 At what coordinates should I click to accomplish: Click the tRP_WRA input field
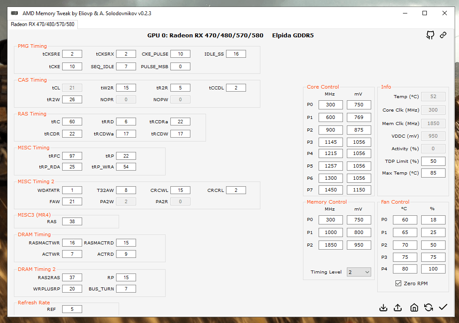pyautogui.click(x=126, y=167)
